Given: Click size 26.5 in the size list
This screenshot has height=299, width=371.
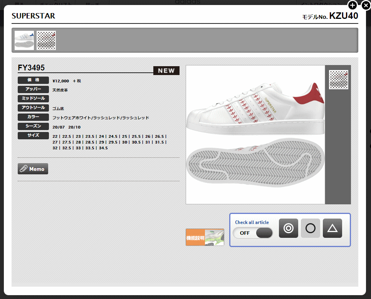Looking at the screenshot, I should [x=159, y=136].
